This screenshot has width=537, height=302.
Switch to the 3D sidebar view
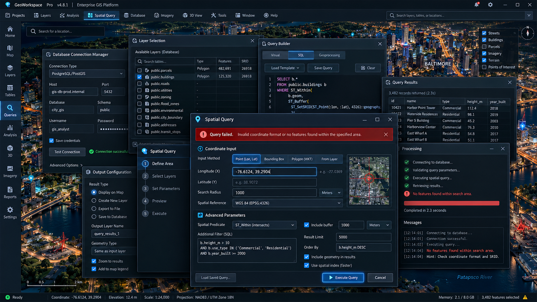10,151
